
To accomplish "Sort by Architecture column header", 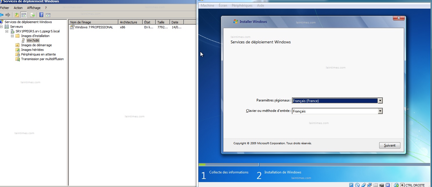I will [x=131, y=22].
